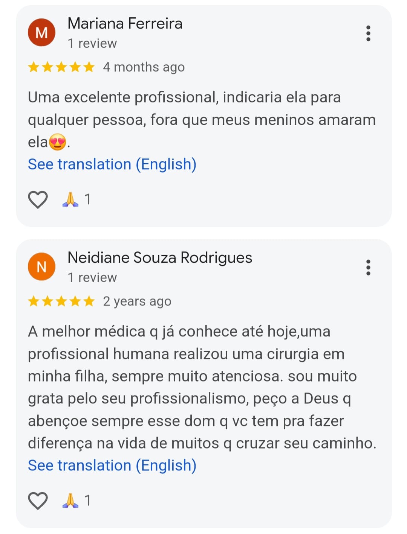Viewport: 407px width, 534px height.
Task: Click the "2 years ago" timestamp
Action: coord(137,301)
